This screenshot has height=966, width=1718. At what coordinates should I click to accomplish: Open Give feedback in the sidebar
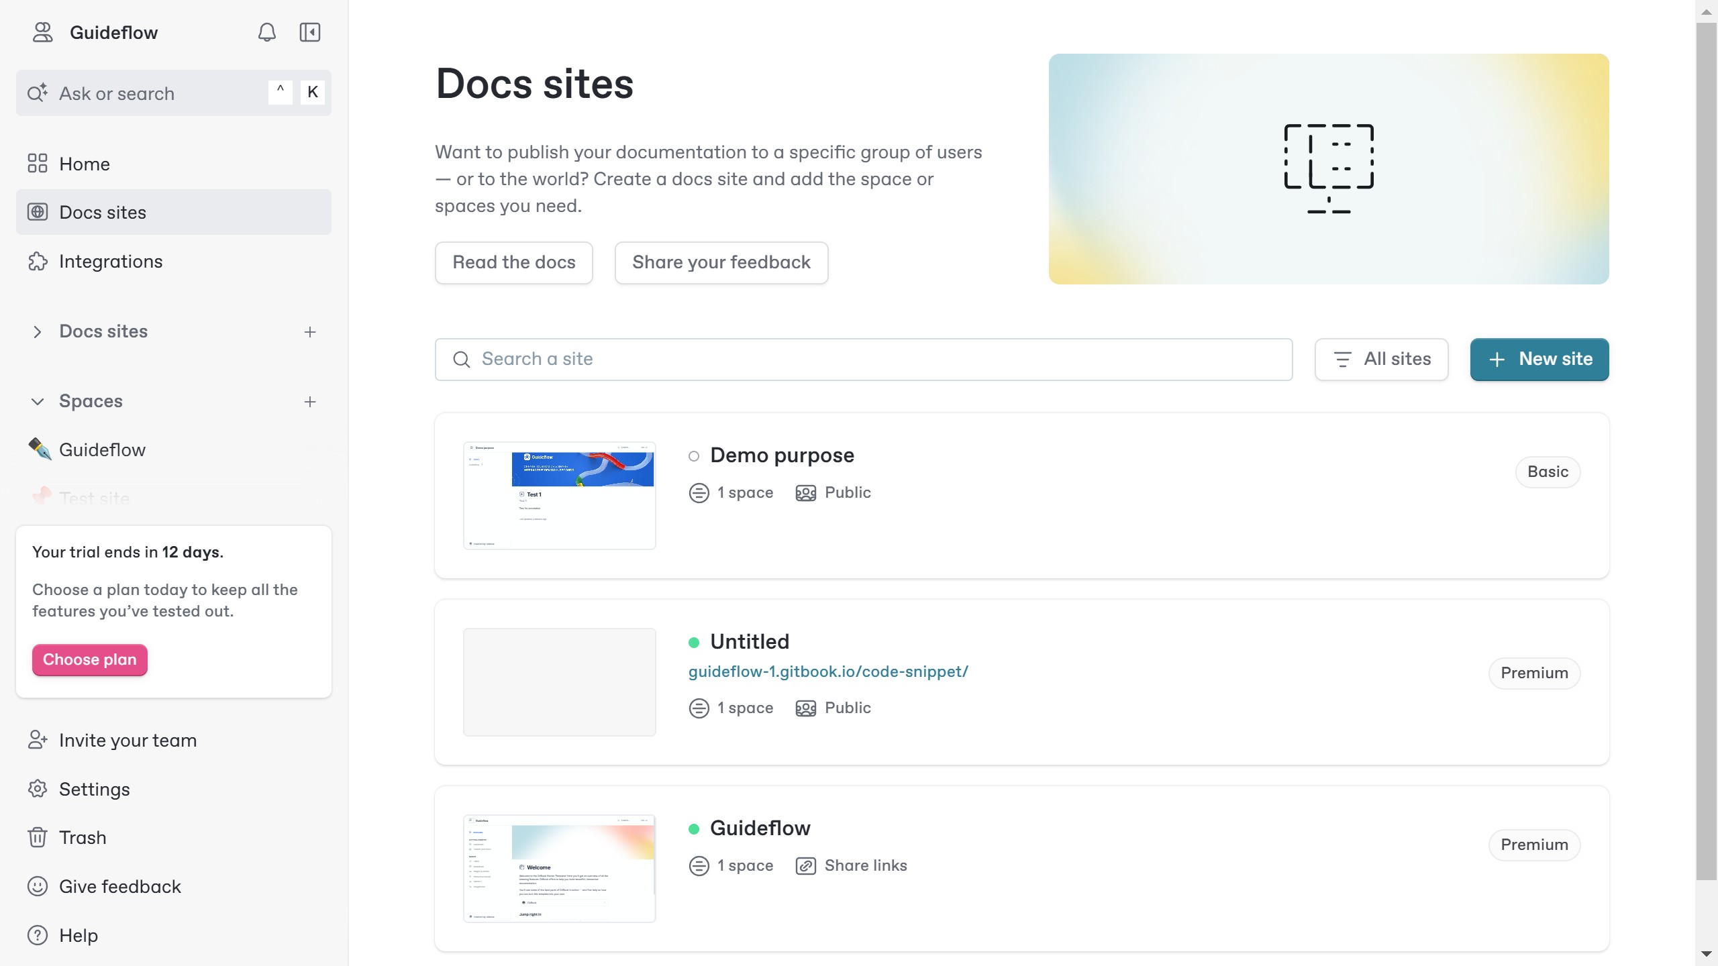[x=173, y=886]
